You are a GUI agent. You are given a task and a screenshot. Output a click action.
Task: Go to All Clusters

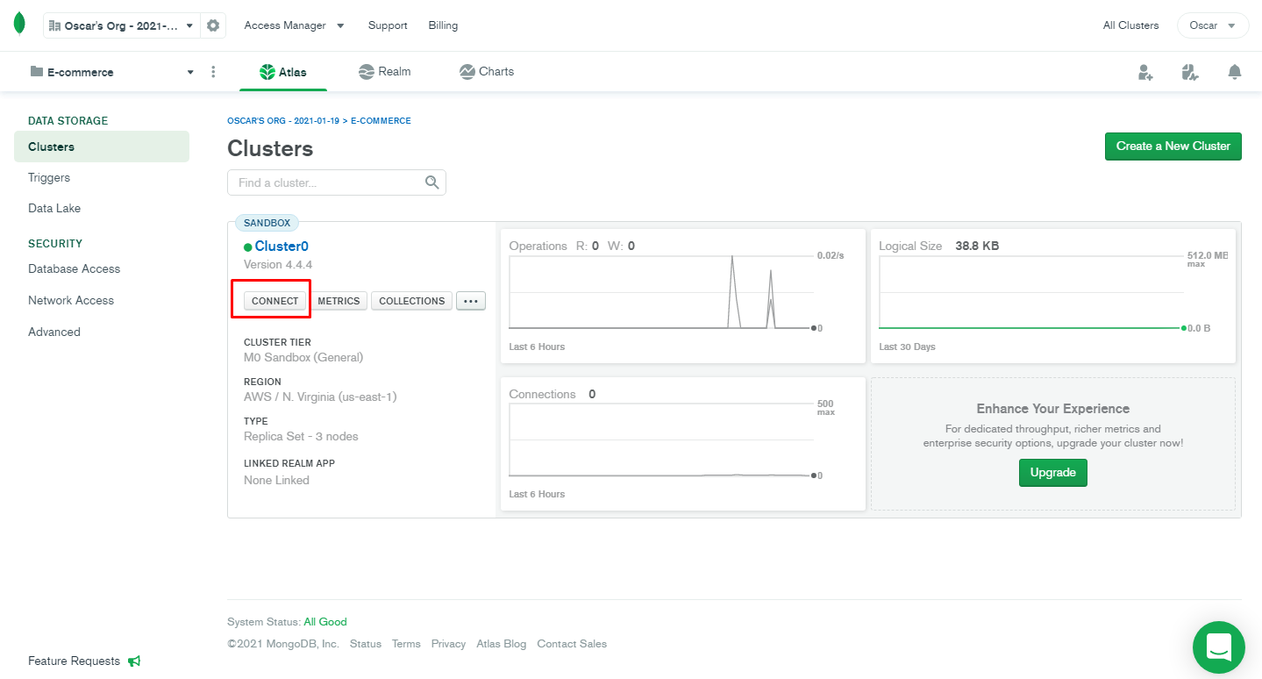(x=1130, y=25)
